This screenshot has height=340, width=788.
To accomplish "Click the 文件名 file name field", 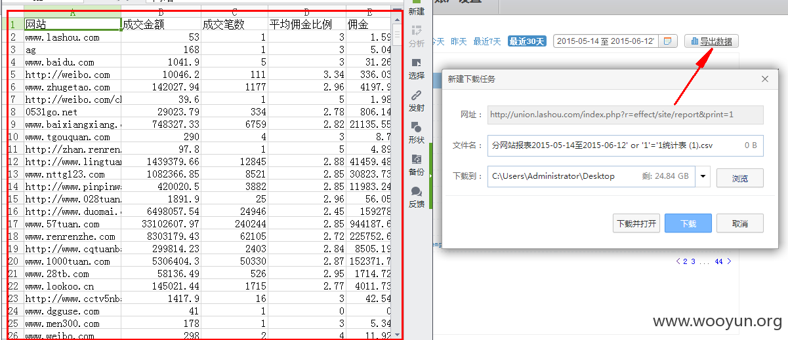I will 625,145.
